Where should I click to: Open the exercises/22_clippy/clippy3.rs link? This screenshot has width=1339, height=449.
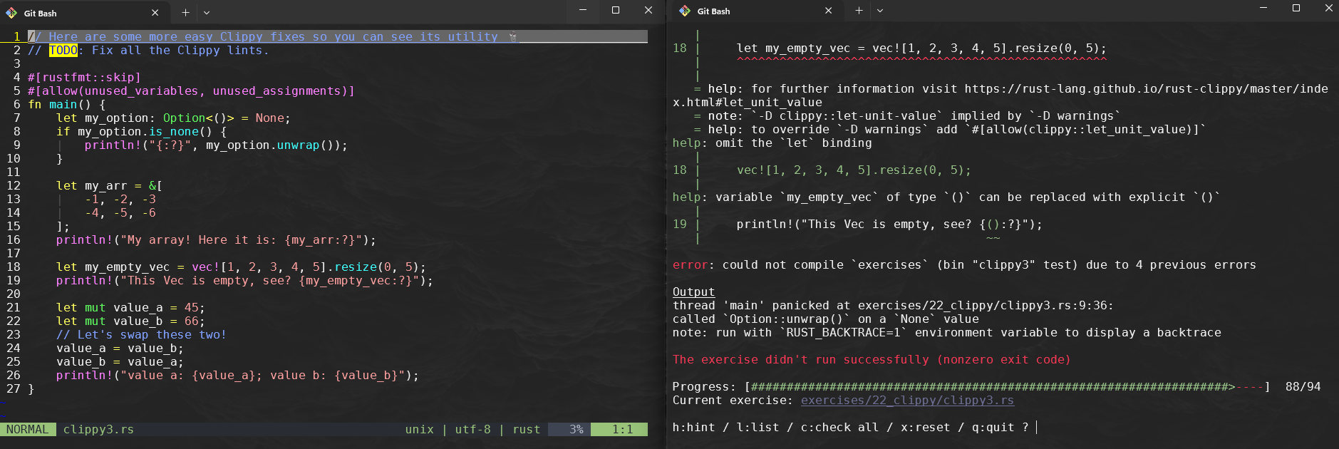[x=906, y=401]
